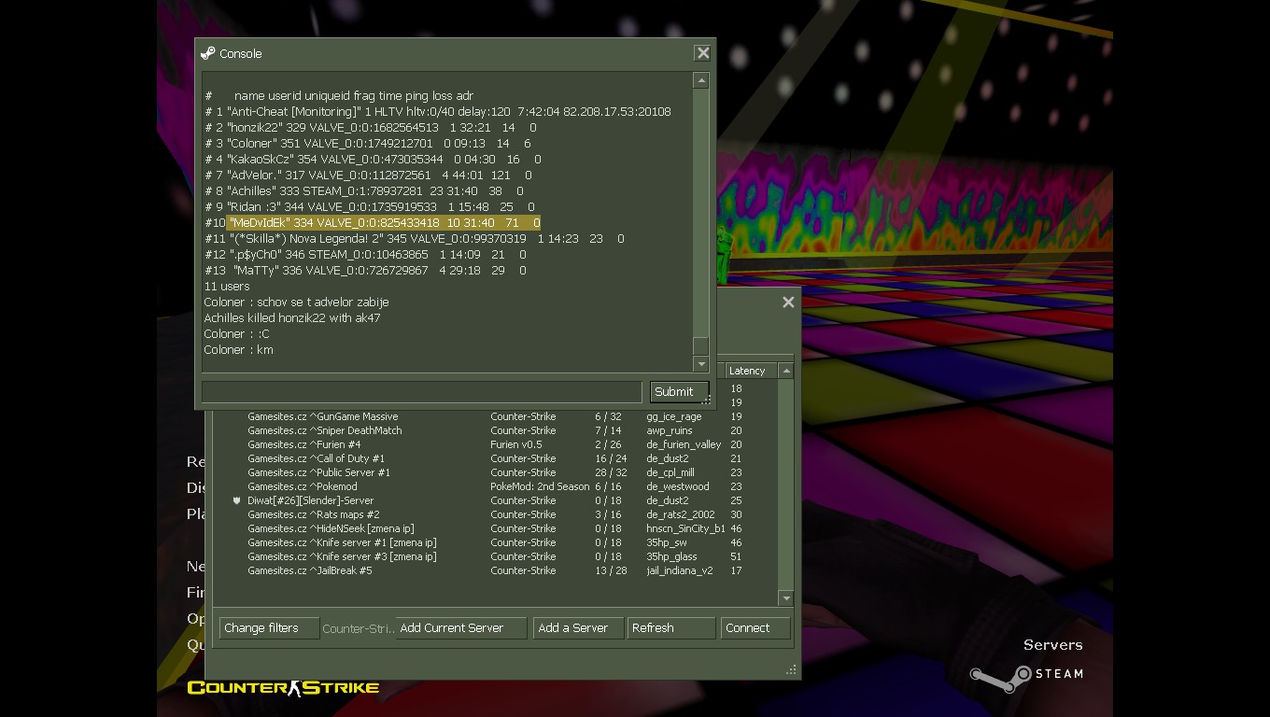Screen dimensions: 1270x717
Task: Click the Console scrollbar up arrow
Action: click(701, 81)
